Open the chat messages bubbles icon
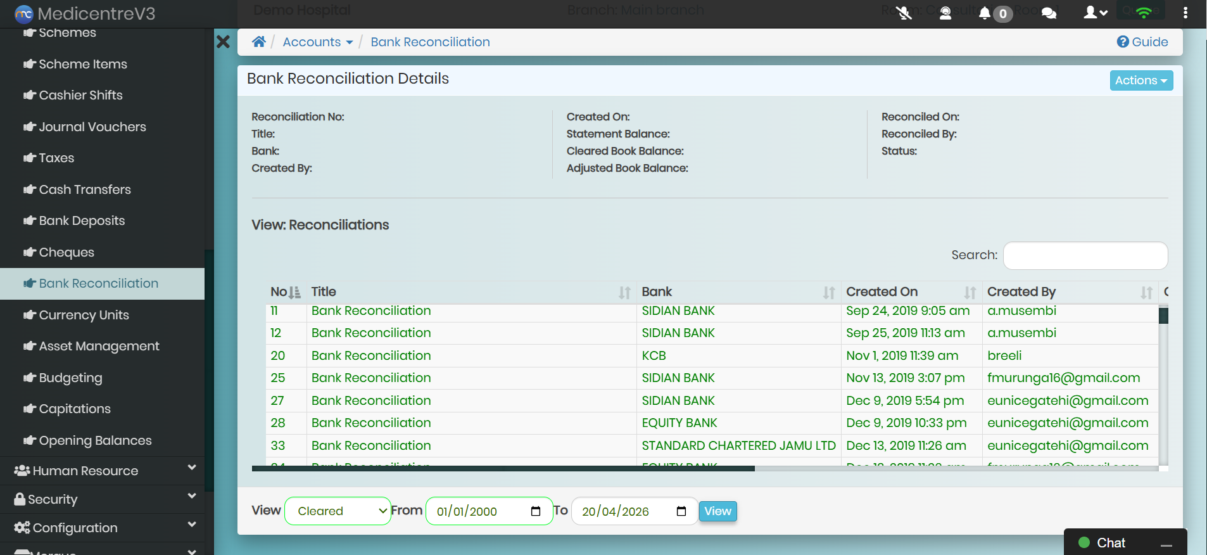This screenshot has width=1207, height=555. pos(1049,13)
